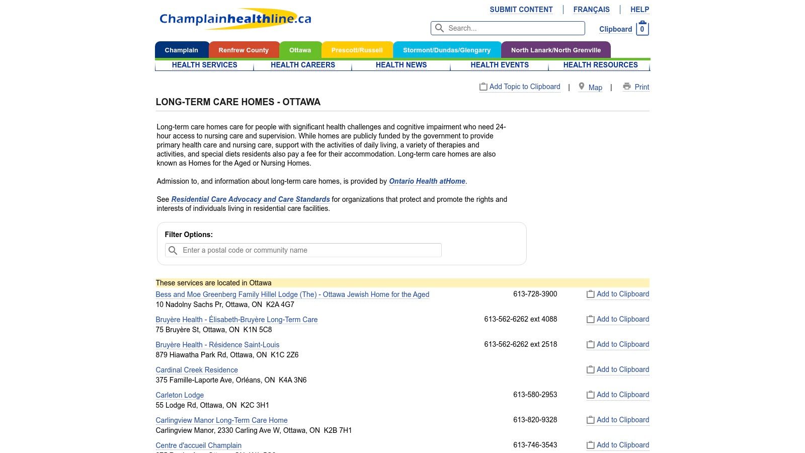Image resolution: width=805 pixels, height=453 pixels.
Task: Switch to the Champlain region tab
Action: point(182,50)
